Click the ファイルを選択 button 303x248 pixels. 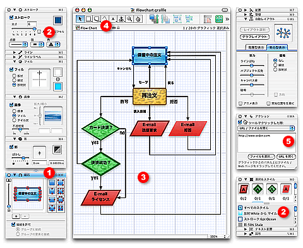261,156
